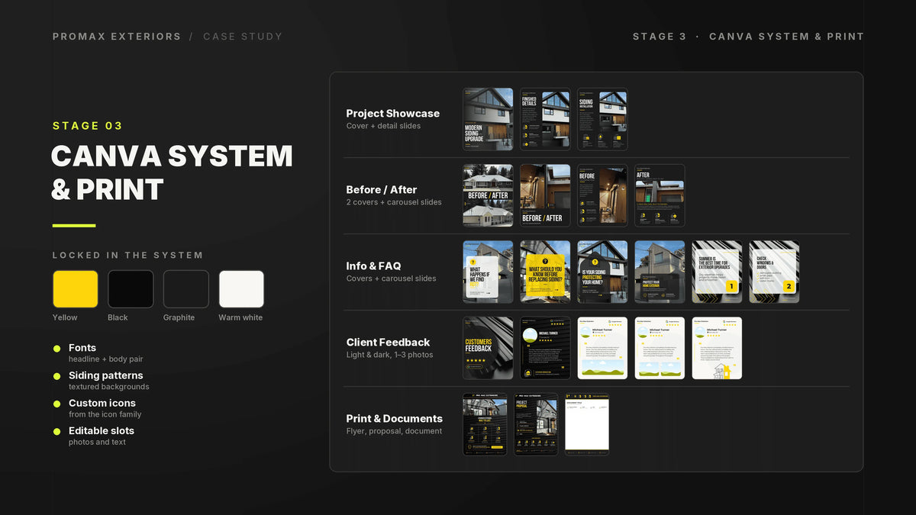Click the 'CANVA SYSTEM & PRINT' top-right header

786,37
